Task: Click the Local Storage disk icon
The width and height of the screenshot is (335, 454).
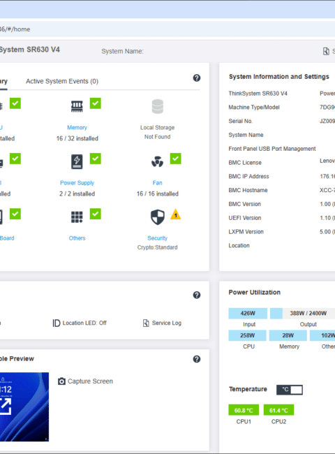Action: (x=157, y=106)
